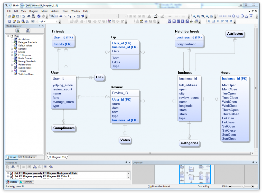Select the ellipse shape tool
The image size is (263, 194).
pyautogui.click(x=229, y=16)
